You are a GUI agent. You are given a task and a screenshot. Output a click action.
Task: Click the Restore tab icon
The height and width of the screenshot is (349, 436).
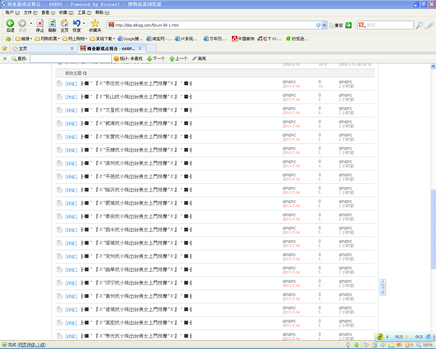tap(77, 23)
